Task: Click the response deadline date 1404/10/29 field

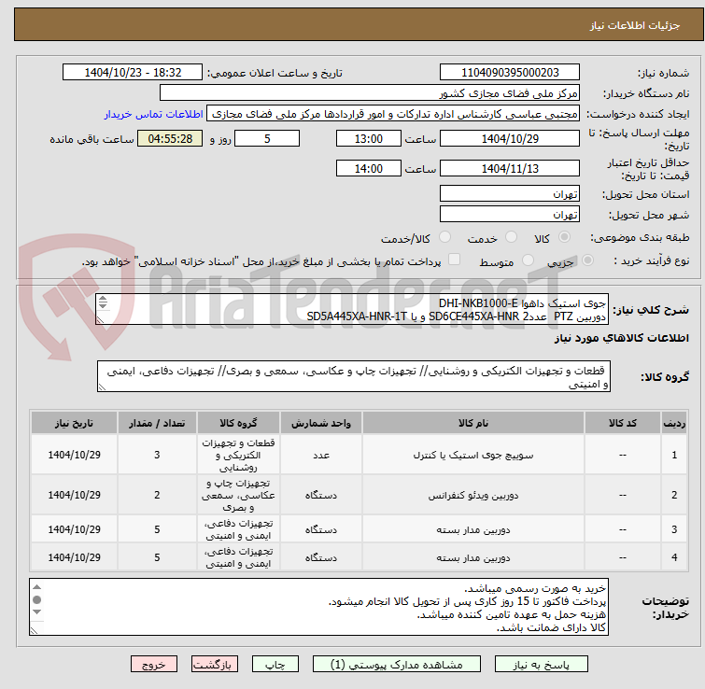Action: point(510,138)
